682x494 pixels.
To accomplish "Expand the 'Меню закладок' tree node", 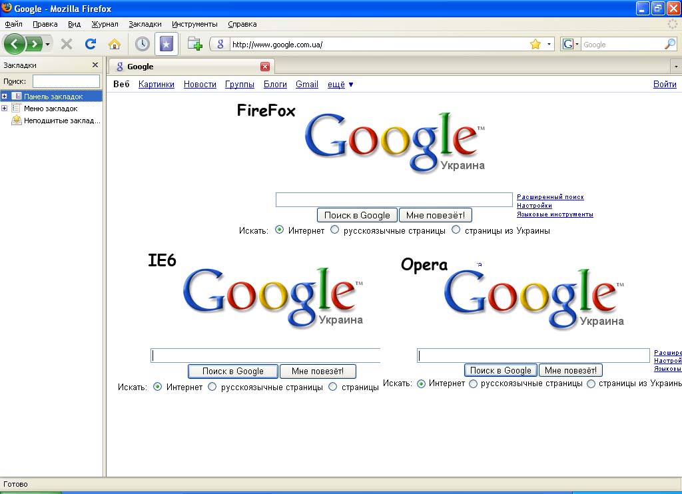I will pos(5,109).
